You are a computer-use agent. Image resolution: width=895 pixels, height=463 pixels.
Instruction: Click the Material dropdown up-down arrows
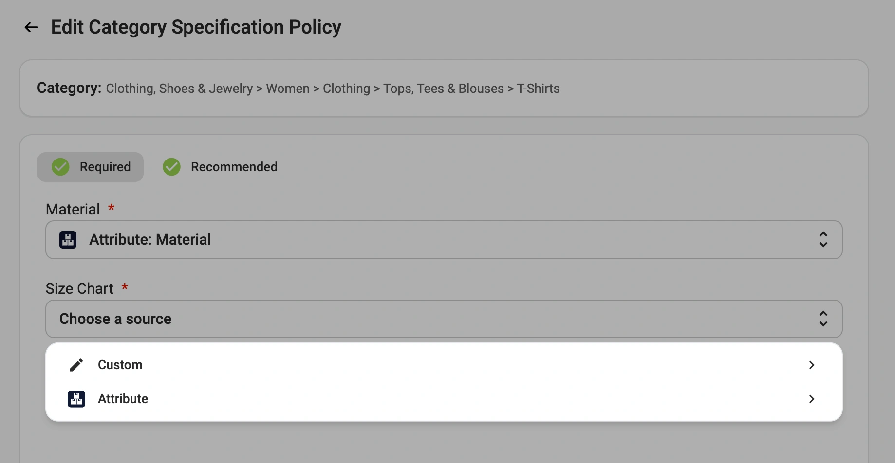(823, 240)
